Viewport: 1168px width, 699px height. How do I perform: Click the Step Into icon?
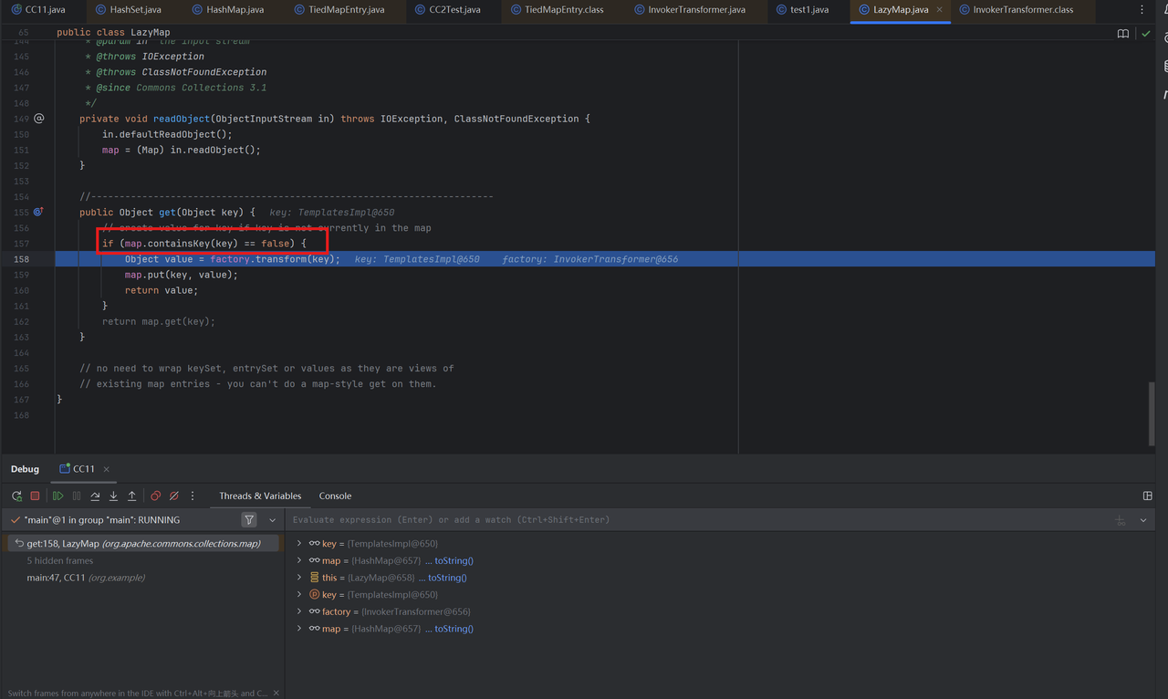pos(113,496)
